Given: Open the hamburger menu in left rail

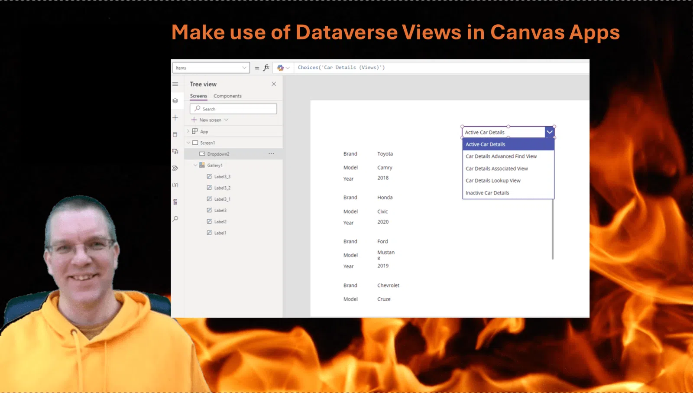Looking at the screenshot, I should 175,84.
